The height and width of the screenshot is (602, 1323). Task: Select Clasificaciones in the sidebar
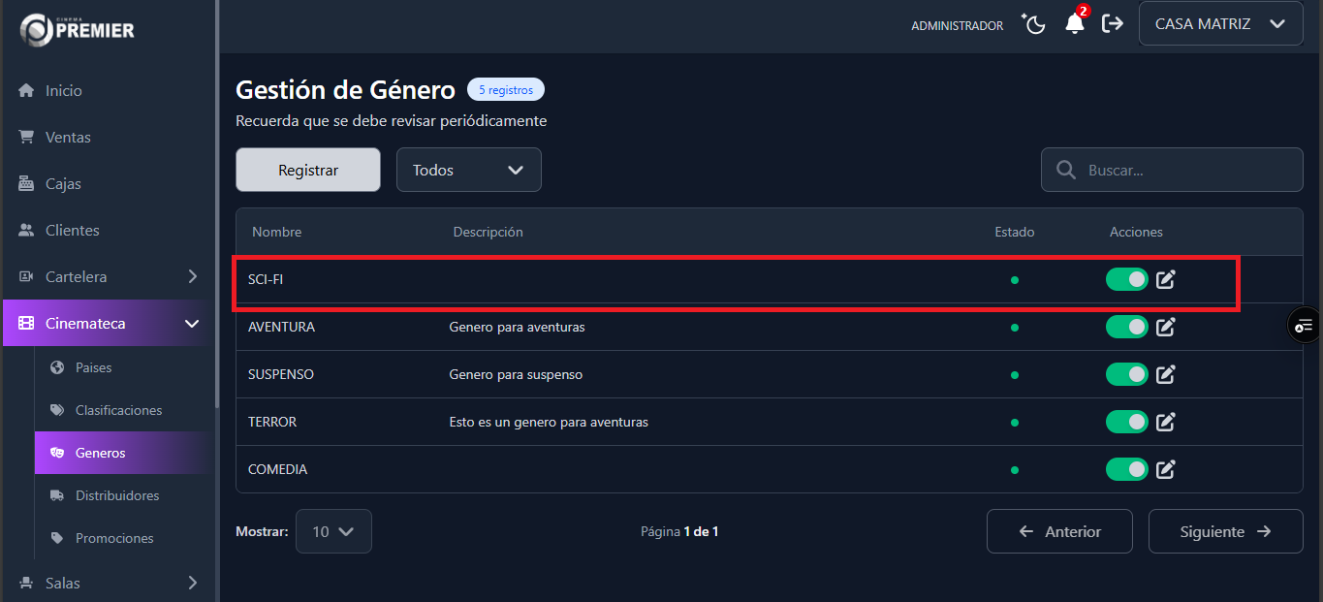[x=118, y=410]
